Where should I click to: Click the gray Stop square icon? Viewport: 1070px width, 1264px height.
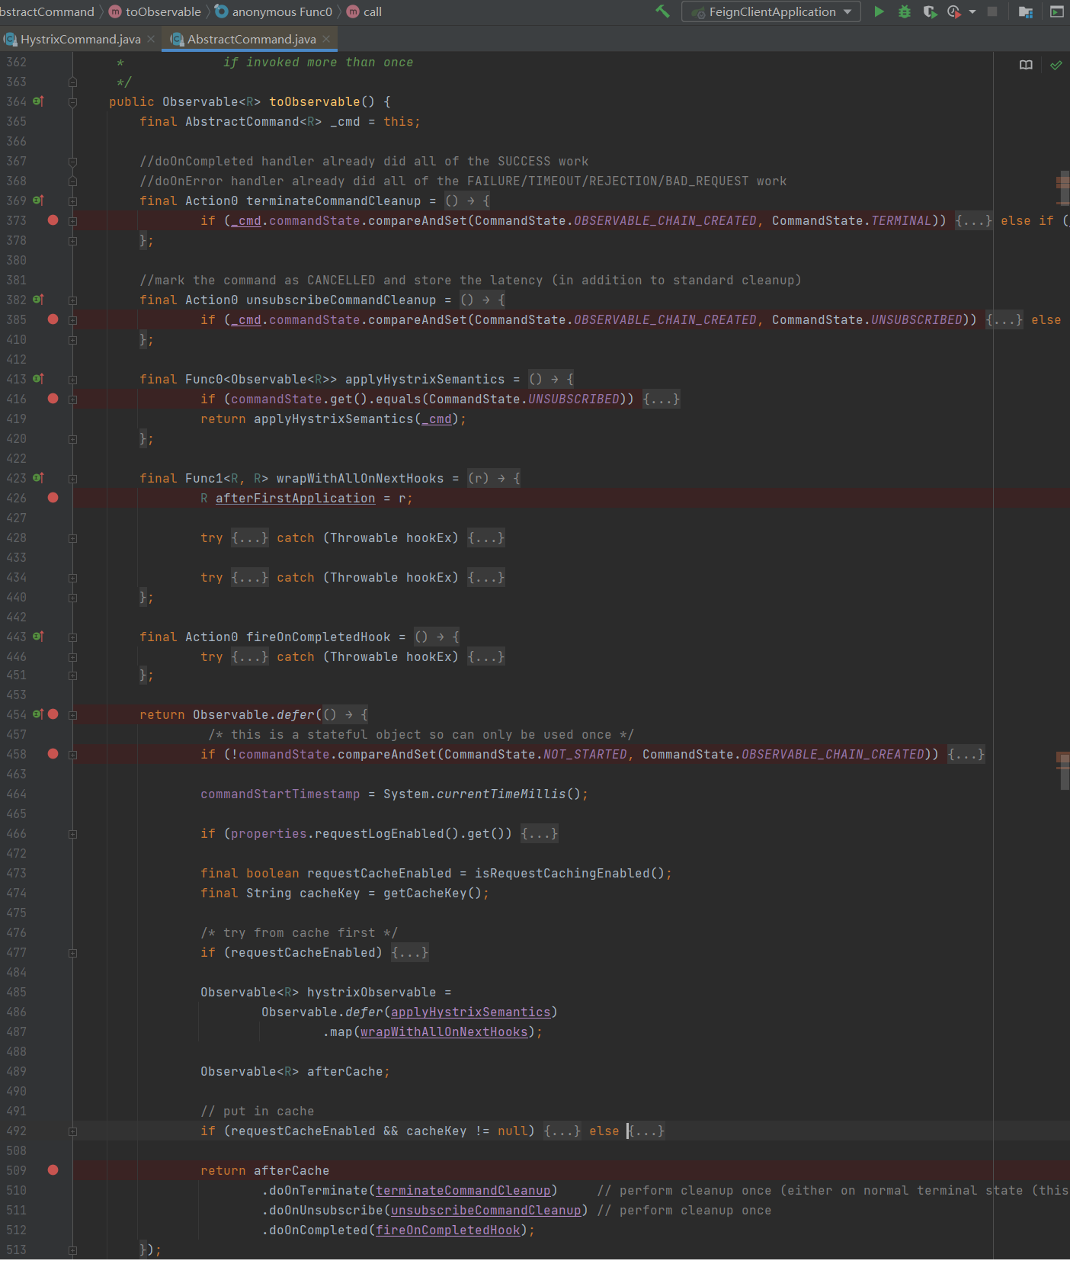[x=992, y=11]
